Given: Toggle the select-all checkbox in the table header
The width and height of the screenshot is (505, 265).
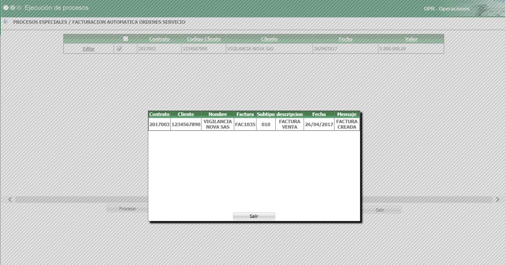Looking at the screenshot, I should 126,39.
